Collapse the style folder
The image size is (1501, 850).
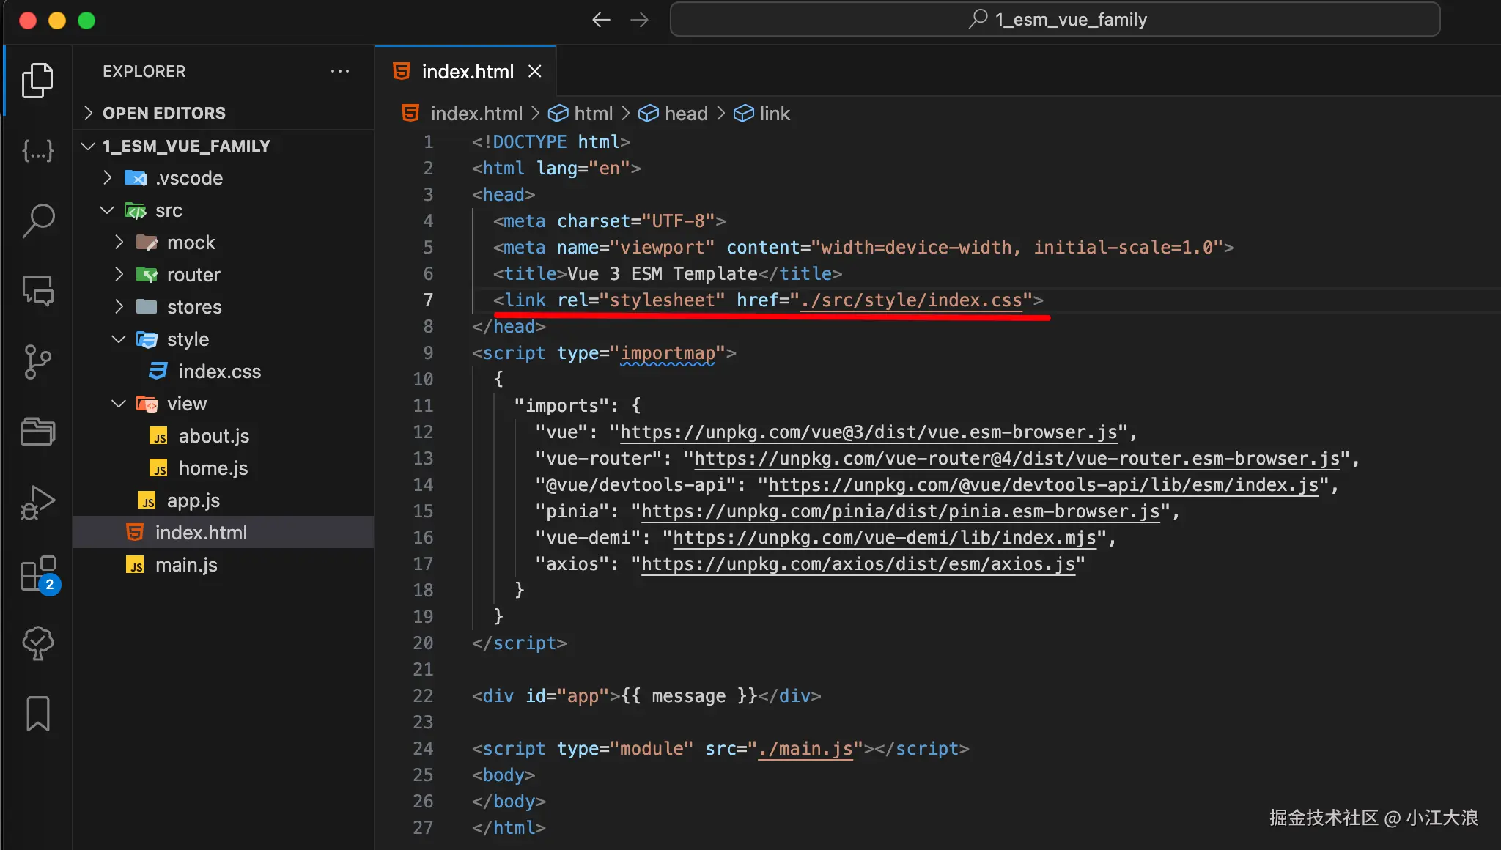188,339
